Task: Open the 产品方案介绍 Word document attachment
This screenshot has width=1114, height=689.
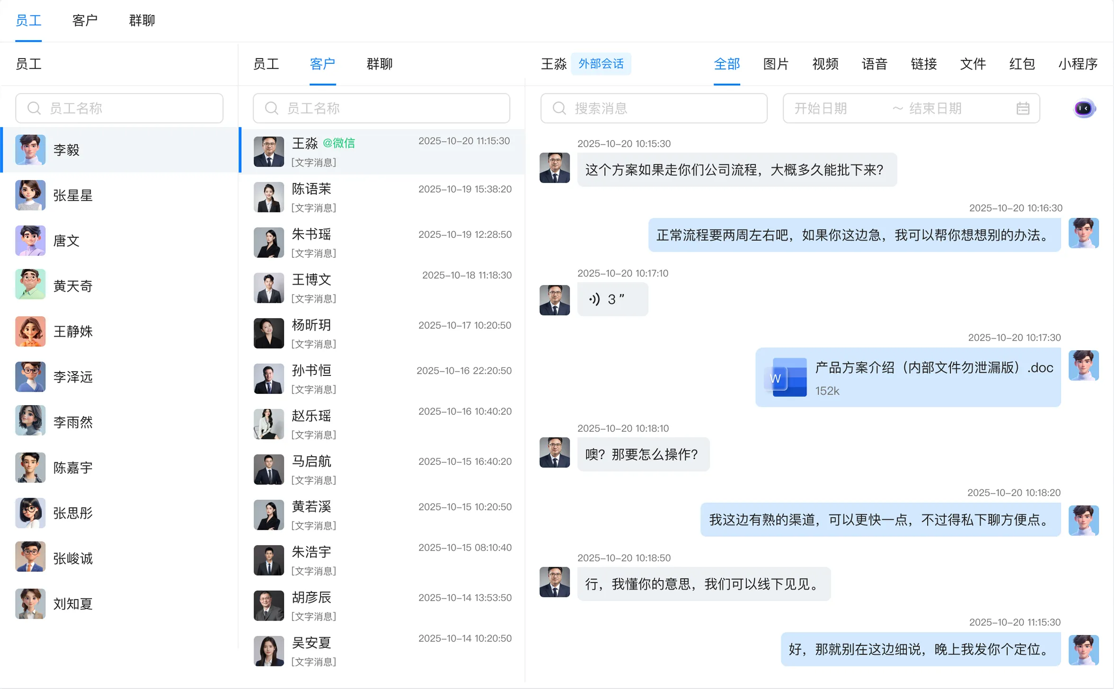Action: pos(909,378)
